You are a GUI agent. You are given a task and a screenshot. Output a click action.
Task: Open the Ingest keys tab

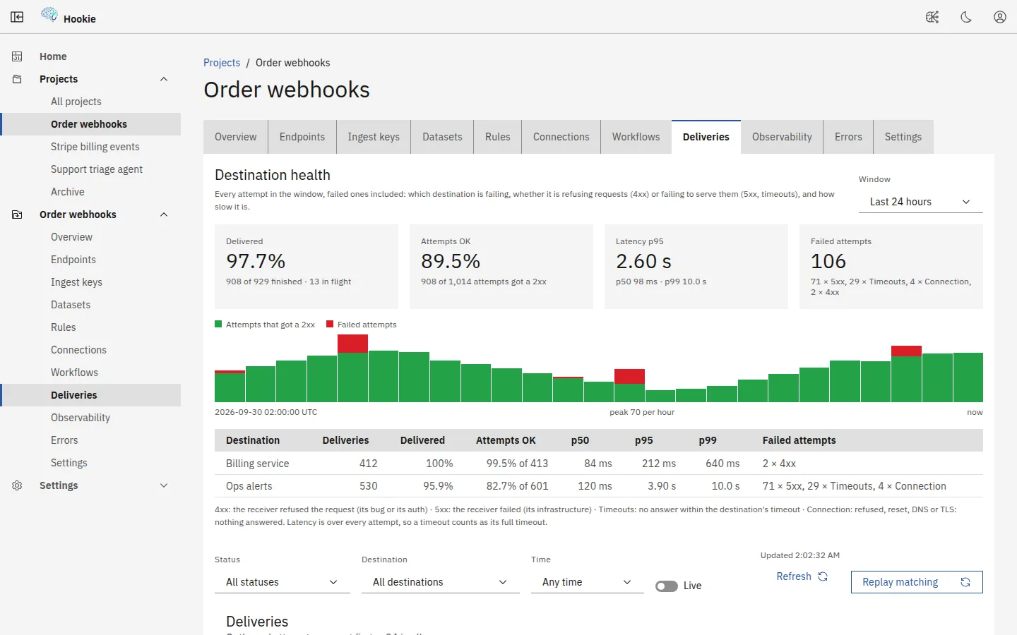(x=374, y=137)
